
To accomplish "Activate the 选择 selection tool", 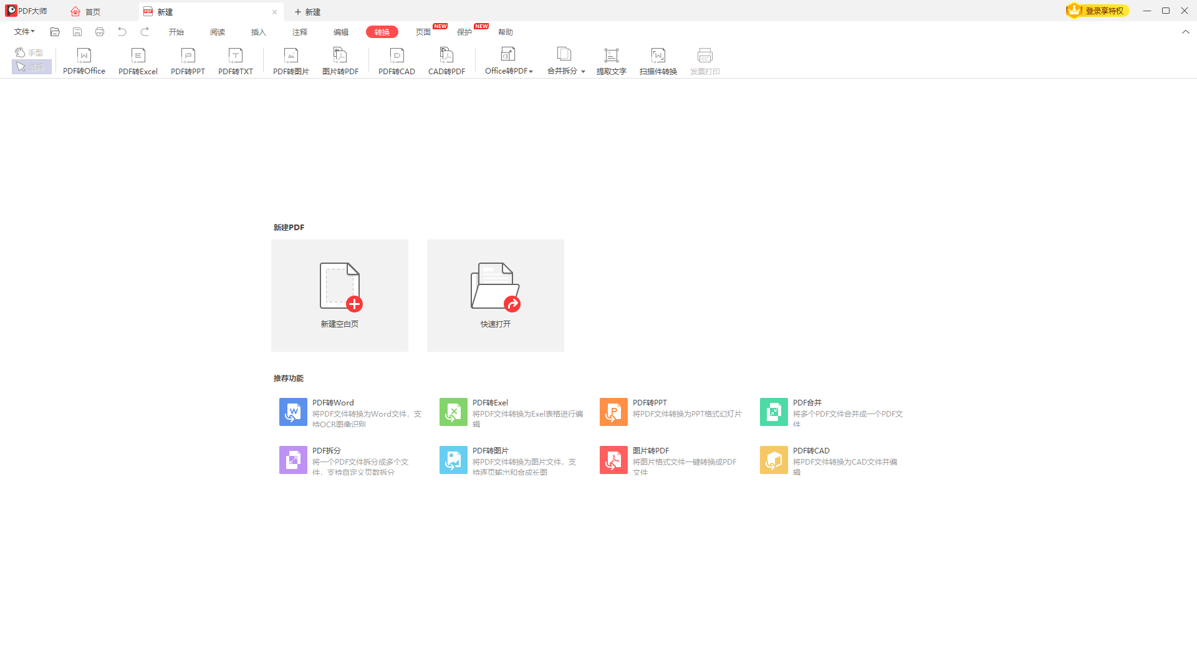I will pos(31,67).
